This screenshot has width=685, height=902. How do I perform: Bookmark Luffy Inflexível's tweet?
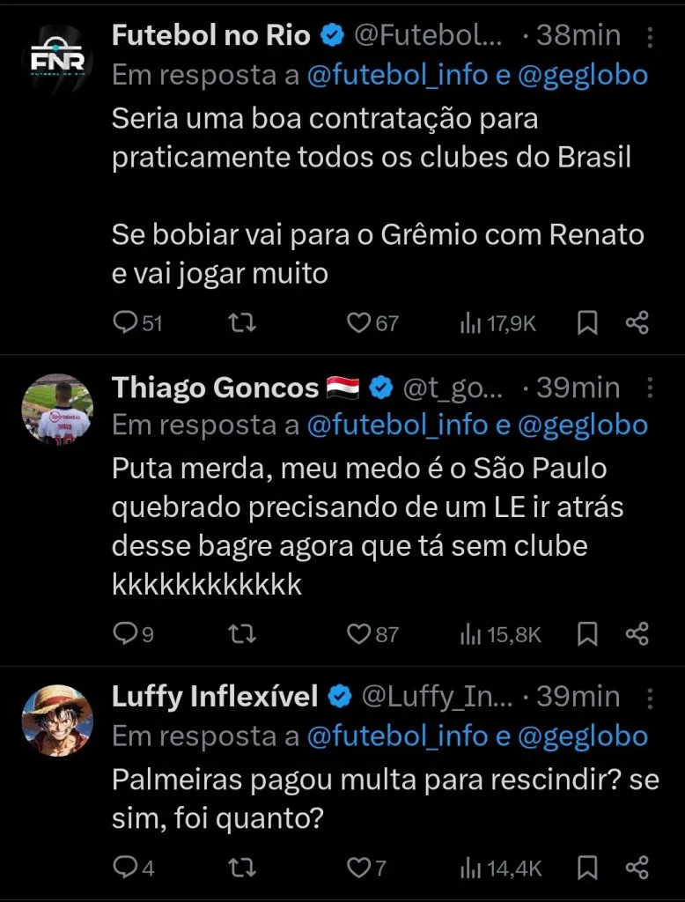(x=587, y=868)
